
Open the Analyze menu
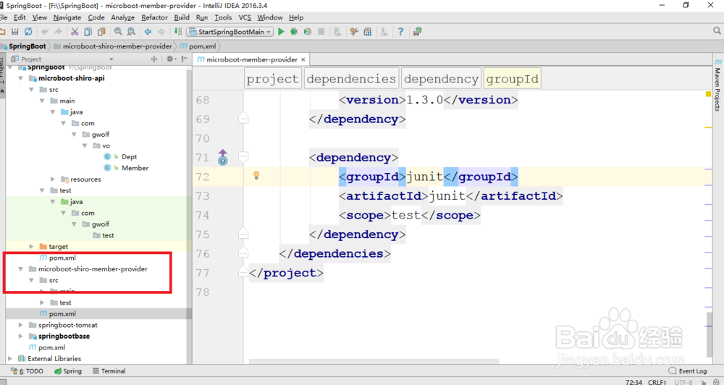coord(122,17)
